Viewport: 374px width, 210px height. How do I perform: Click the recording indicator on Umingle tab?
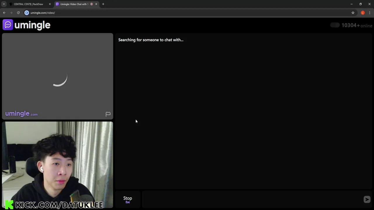pyautogui.click(x=91, y=4)
